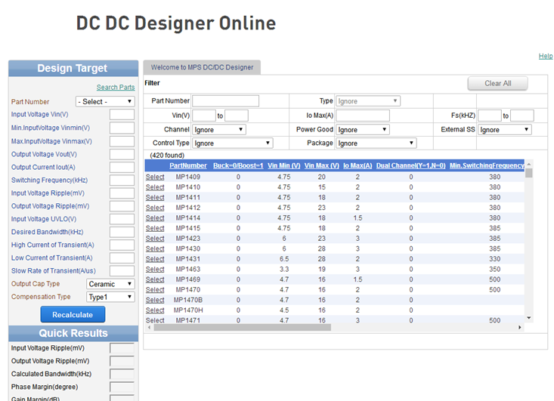Sort table by Buck=0/Boost=1 column header
The height and width of the screenshot is (401, 554).
238,165
